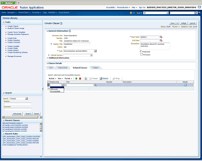Open the Details icon in the table row

(185, 85)
